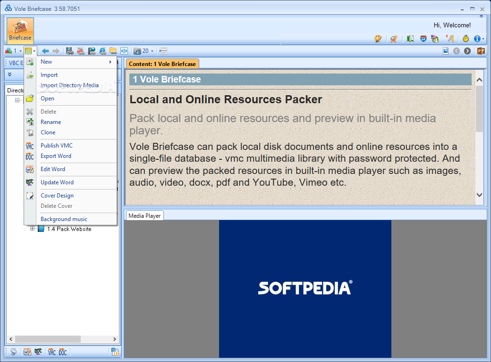Click the tree horizontal scrollbar thumb

[48, 339]
